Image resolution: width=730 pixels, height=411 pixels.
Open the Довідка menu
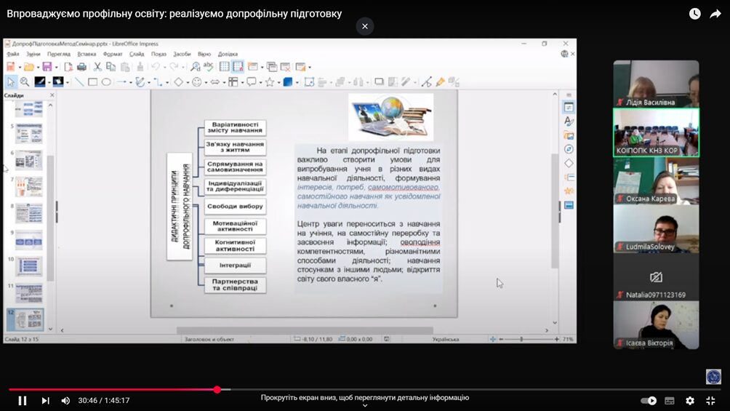pos(228,54)
